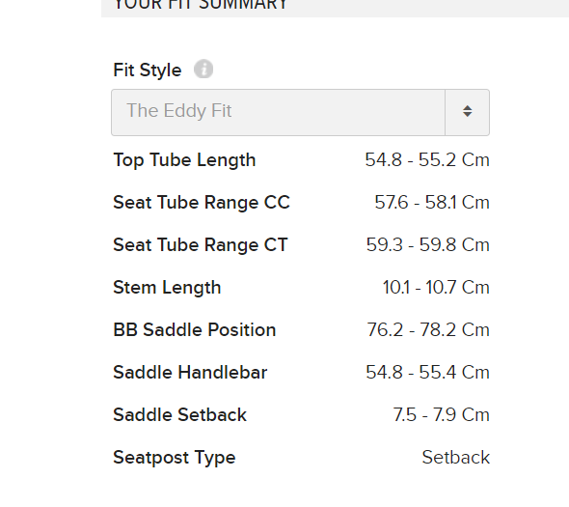Click the Saddle Handlebar label
The image size is (569, 507).
click(x=190, y=373)
